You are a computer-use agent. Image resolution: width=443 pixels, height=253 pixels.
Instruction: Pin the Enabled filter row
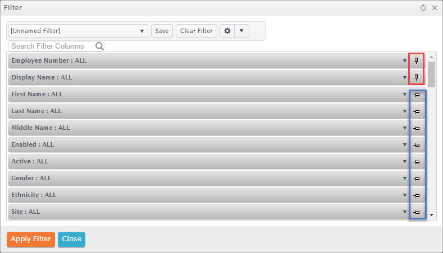[417, 145]
